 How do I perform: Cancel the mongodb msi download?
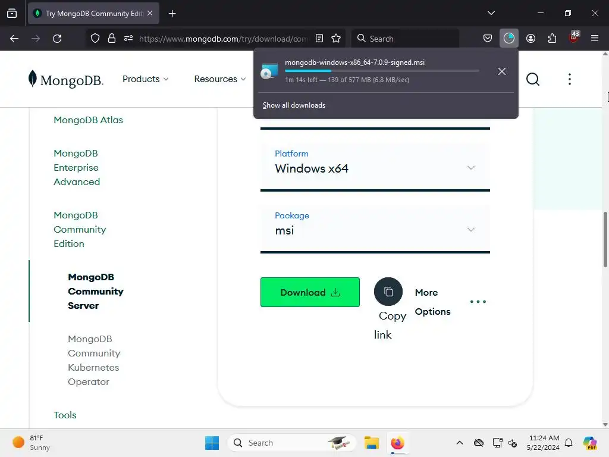point(502,71)
